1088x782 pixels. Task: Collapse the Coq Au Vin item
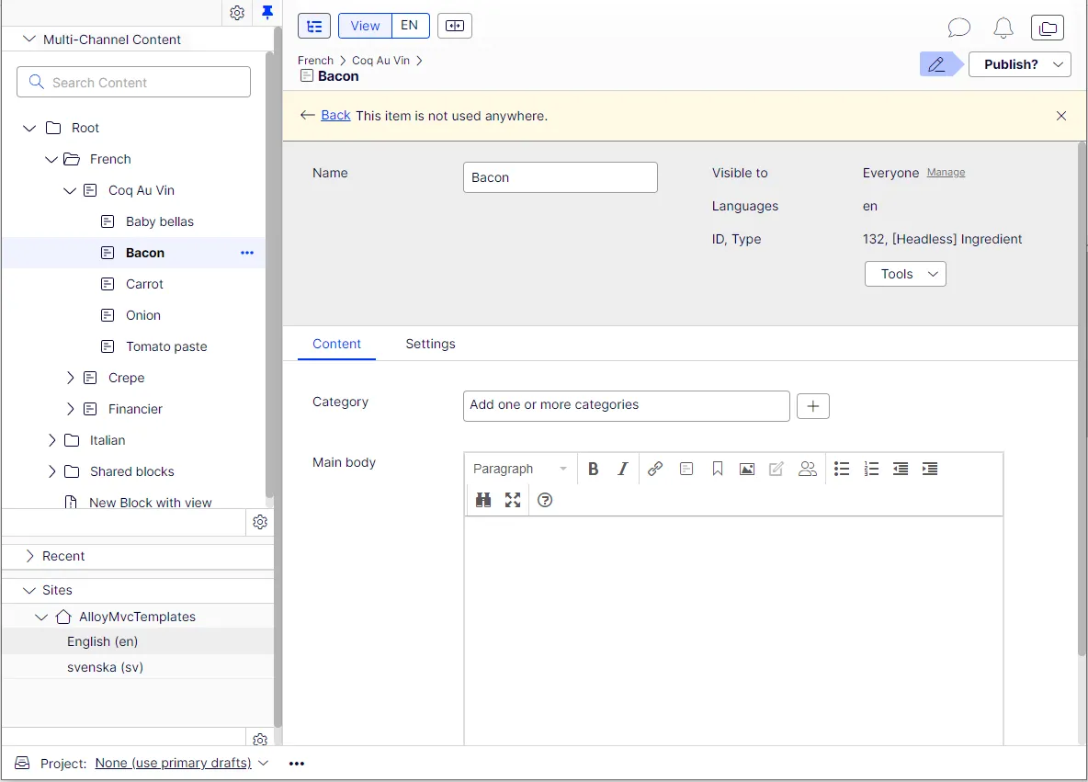coord(70,190)
